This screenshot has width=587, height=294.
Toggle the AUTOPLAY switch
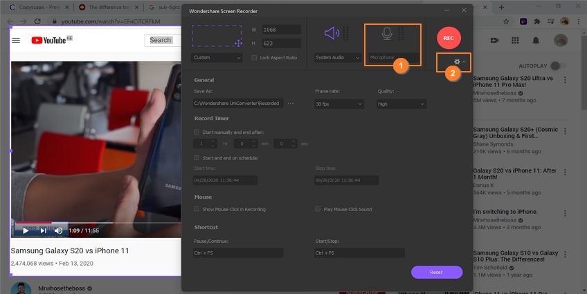558,66
